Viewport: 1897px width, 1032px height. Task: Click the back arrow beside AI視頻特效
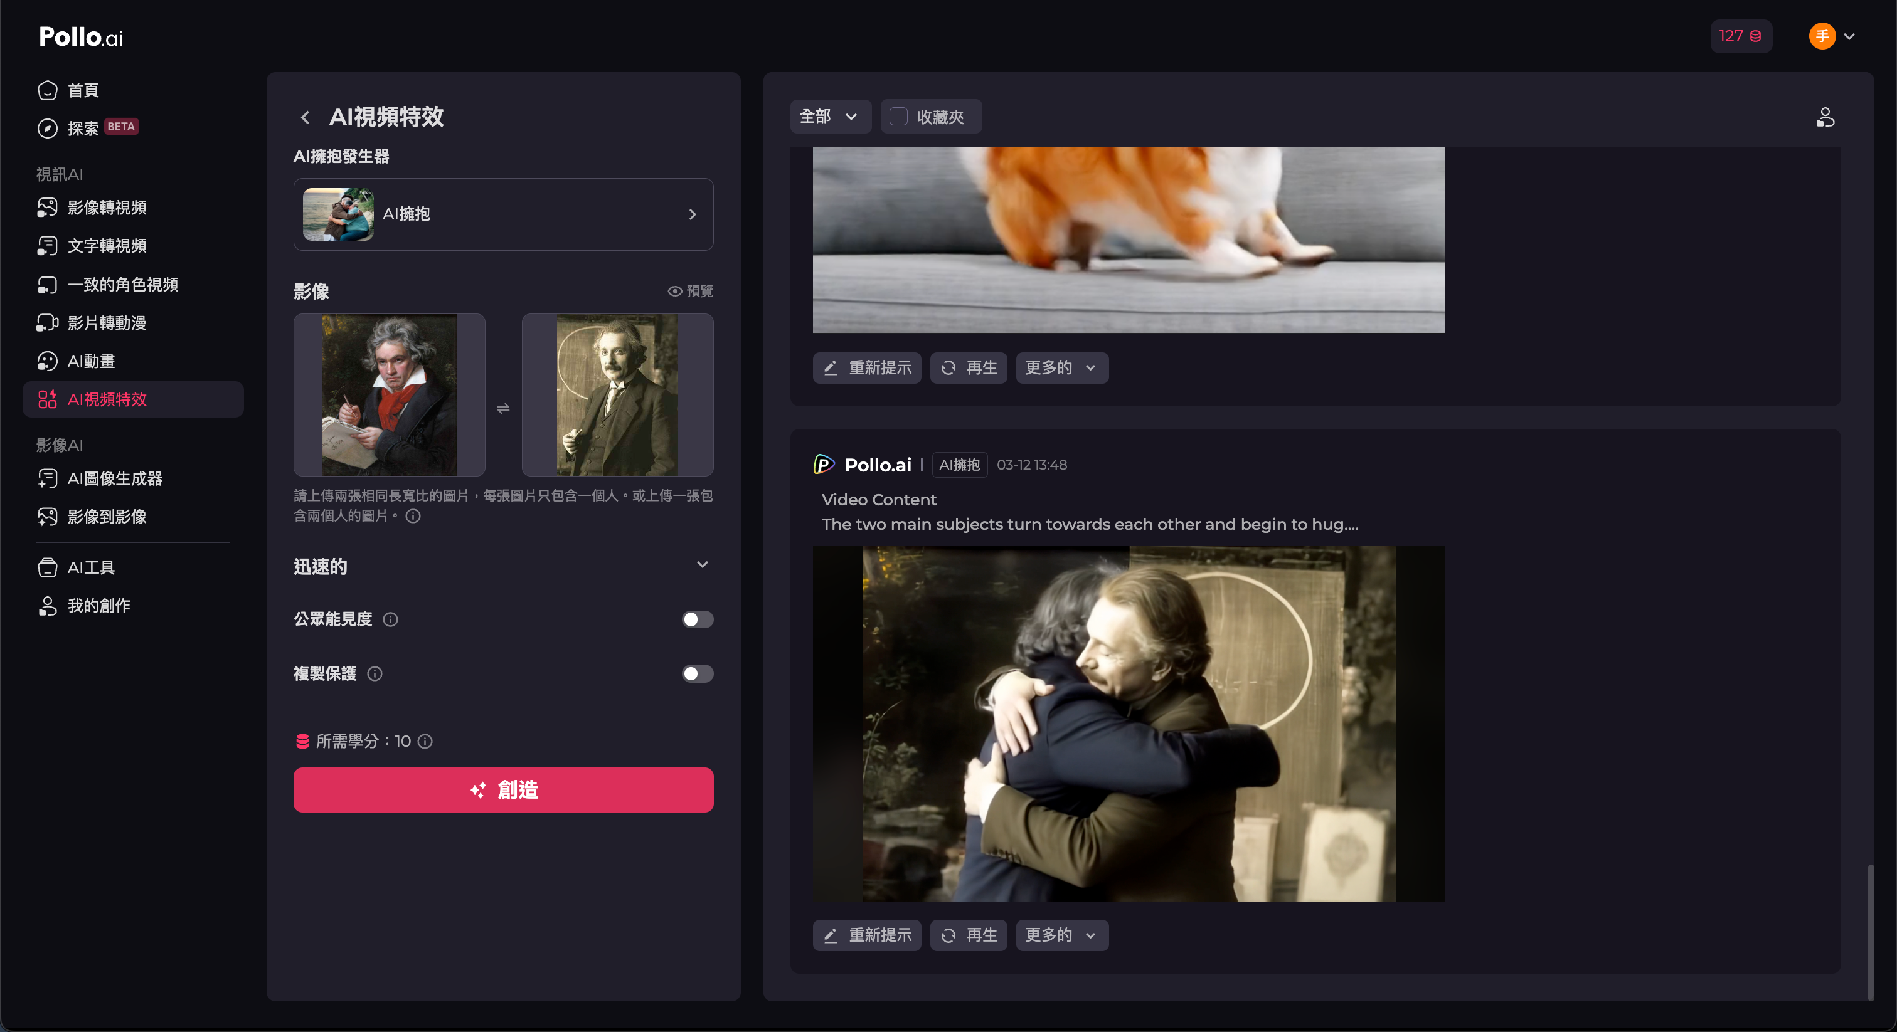click(x=306, y=117)
